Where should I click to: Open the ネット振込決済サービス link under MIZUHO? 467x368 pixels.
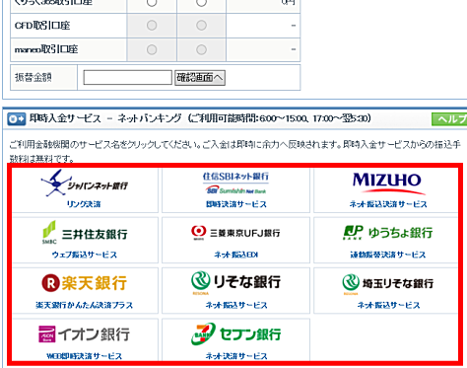tap(388, 204)
